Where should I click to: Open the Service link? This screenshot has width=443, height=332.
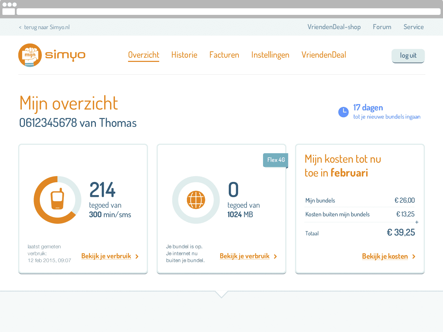(x=414, y=27)
